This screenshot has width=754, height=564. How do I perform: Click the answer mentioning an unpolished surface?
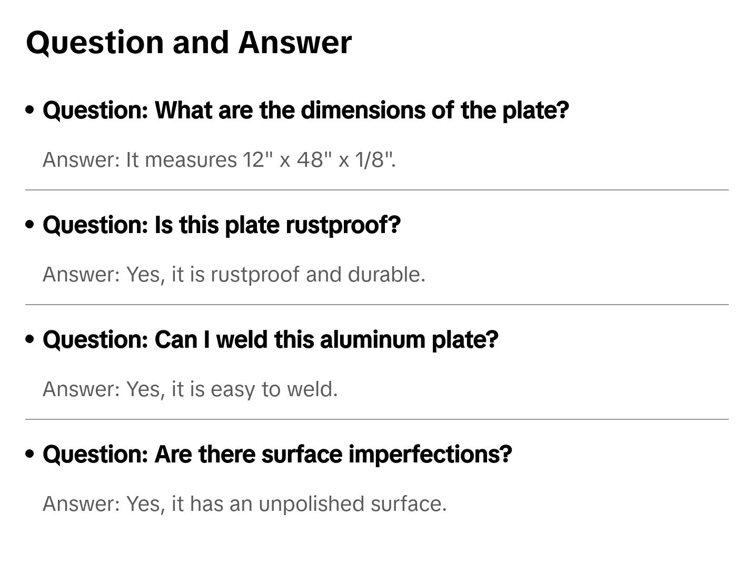pos(244,504)
